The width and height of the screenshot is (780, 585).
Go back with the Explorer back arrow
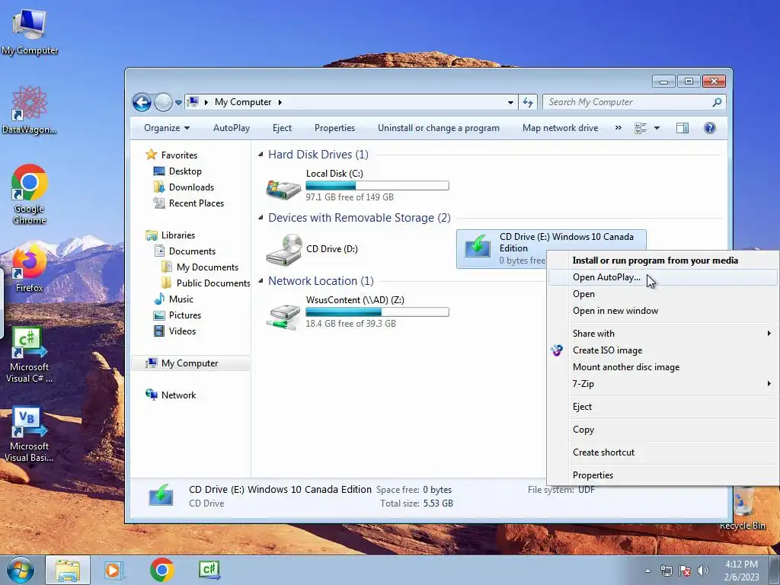[142, 103]
